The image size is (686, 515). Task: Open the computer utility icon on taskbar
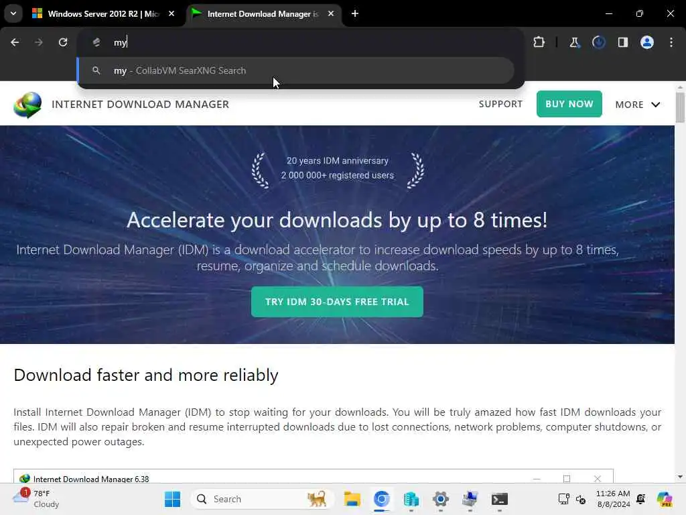pos(470,499)
